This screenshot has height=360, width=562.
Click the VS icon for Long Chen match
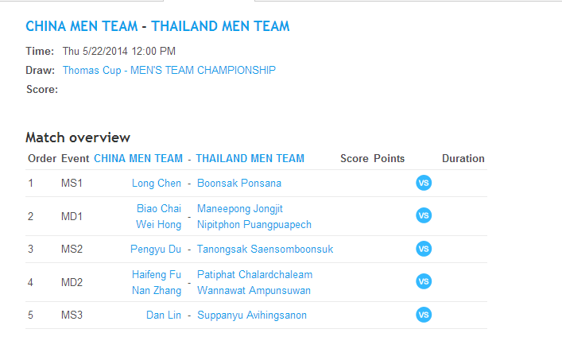(x=424, y=184)
